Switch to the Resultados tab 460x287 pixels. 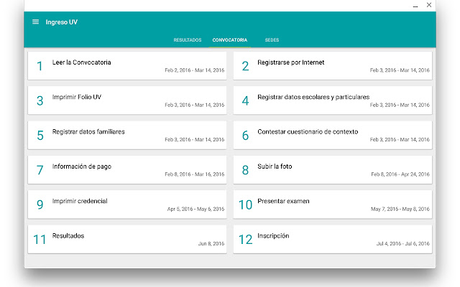click(x=188, y=40)
